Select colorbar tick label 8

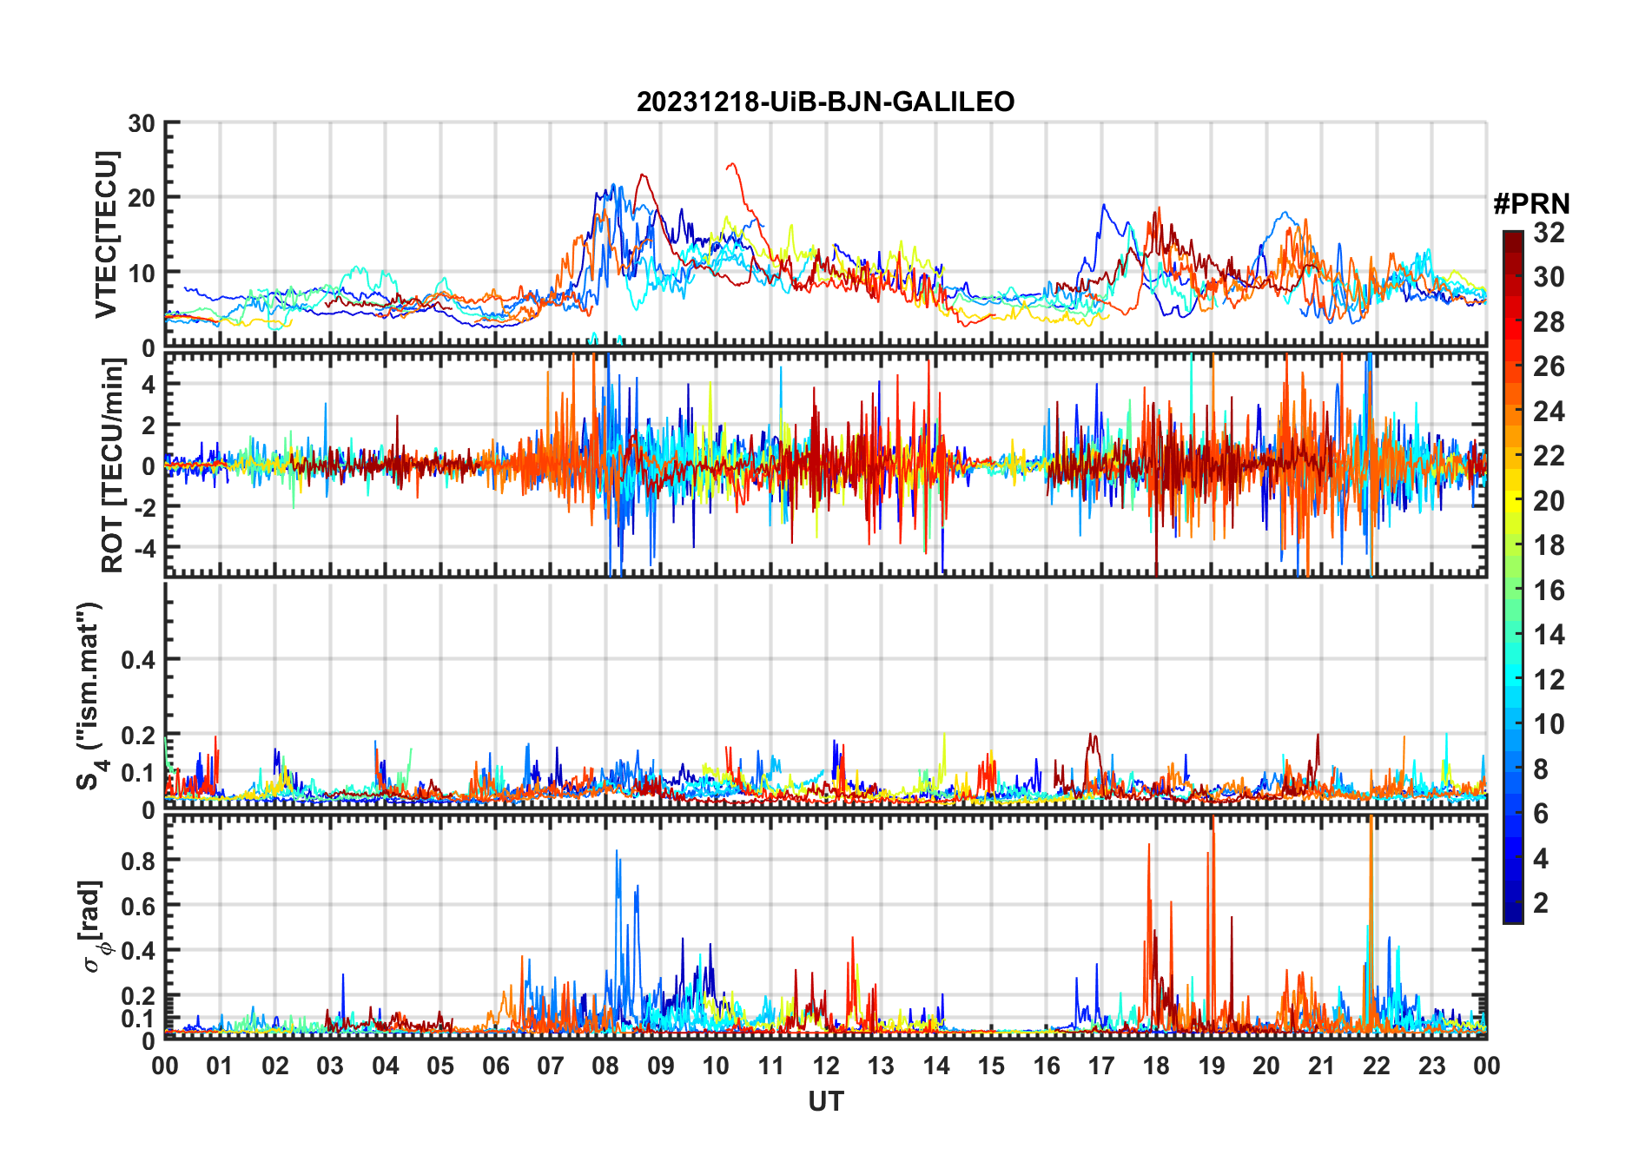click(1541, 769)
